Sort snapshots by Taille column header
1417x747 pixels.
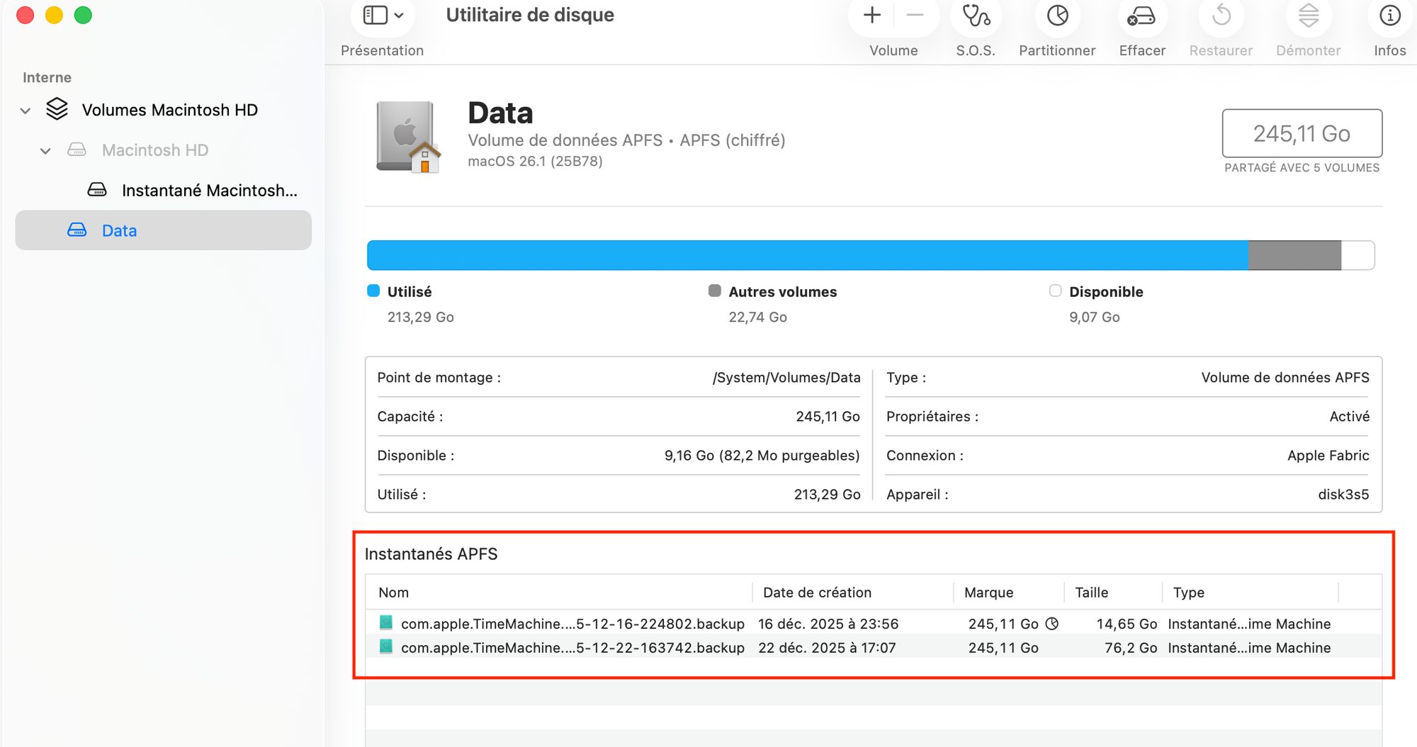tap(1091, 592)
